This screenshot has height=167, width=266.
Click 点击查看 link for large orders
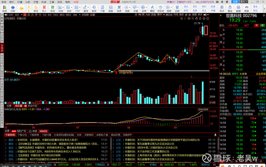261,74
